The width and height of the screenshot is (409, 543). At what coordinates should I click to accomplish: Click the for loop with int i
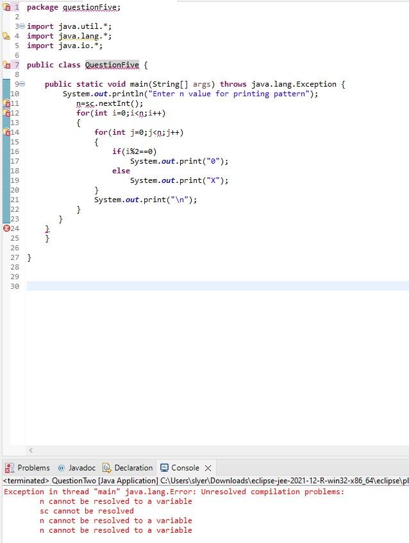(x=121, y=113)
